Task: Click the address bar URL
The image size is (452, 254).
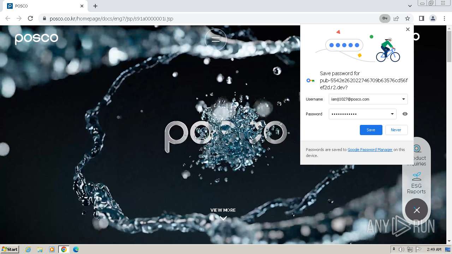Action: pyautogui.click(x=111, y=18)
